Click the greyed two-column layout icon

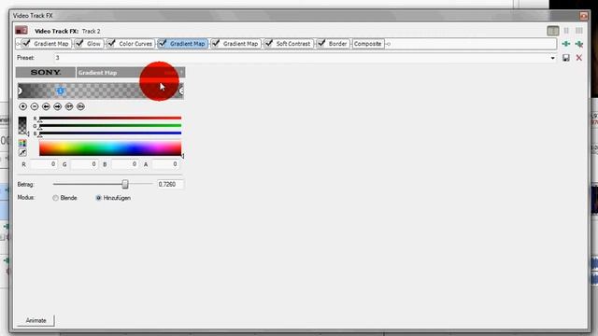tap(566, 31)
